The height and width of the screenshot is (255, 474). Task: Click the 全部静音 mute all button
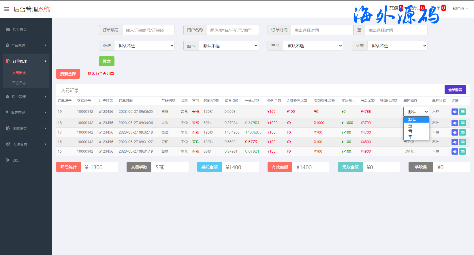point(455,90)
